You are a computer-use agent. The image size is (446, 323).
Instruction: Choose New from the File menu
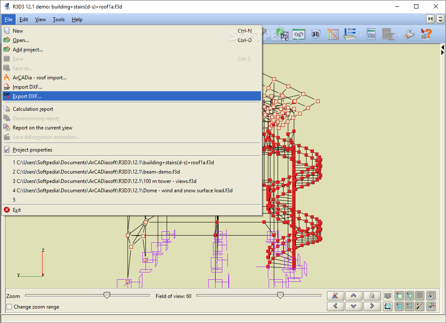pyautogui.click(x=132, y=31)
